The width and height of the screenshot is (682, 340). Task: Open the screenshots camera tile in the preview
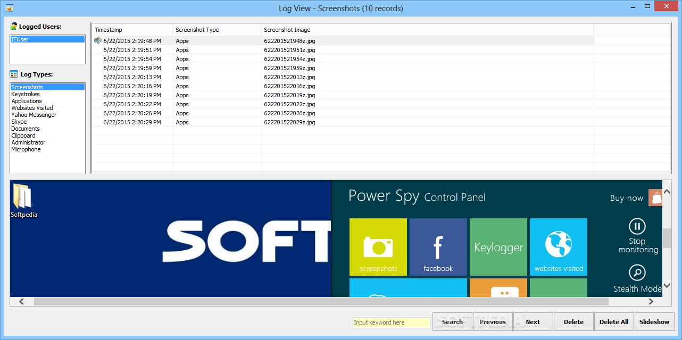(378, 247)
